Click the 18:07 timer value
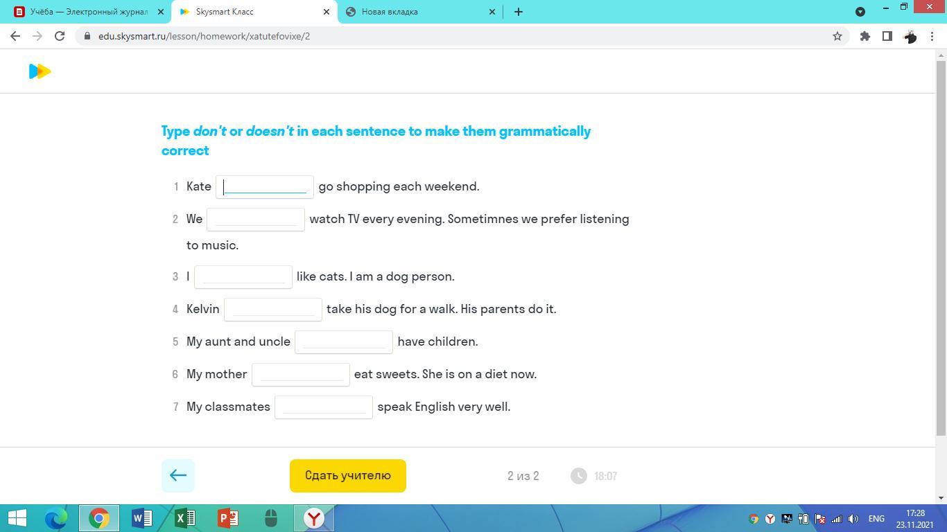The width and height of the screenshot is (947, 532). [x=605, y=476]
